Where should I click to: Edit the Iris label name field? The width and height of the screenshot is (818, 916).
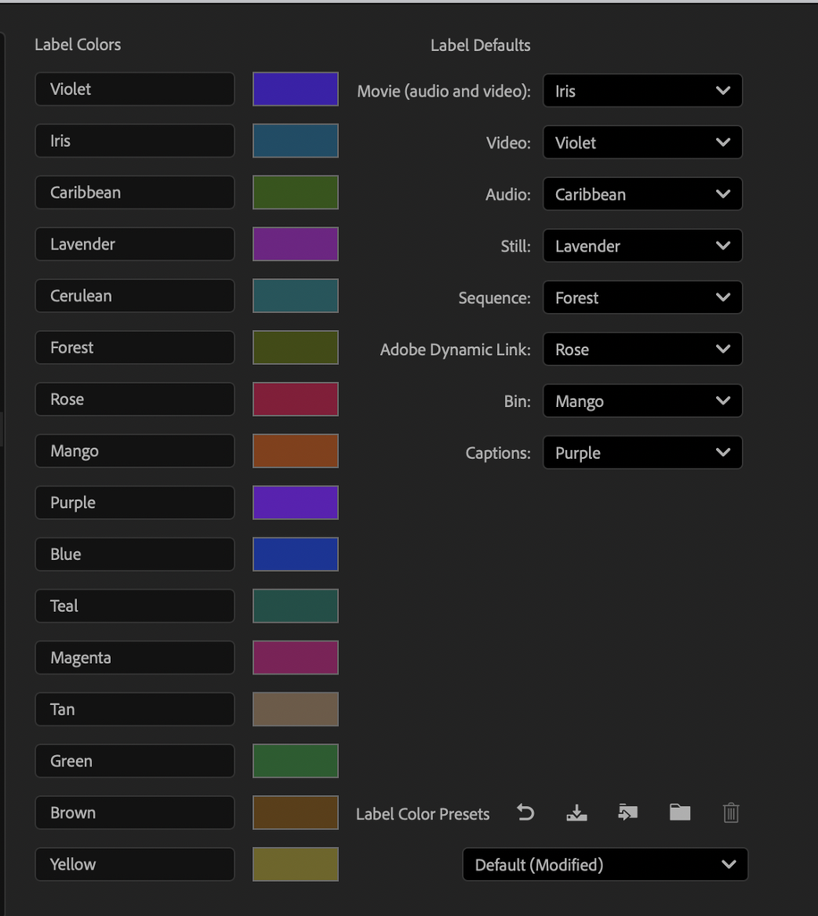point(135,140)
